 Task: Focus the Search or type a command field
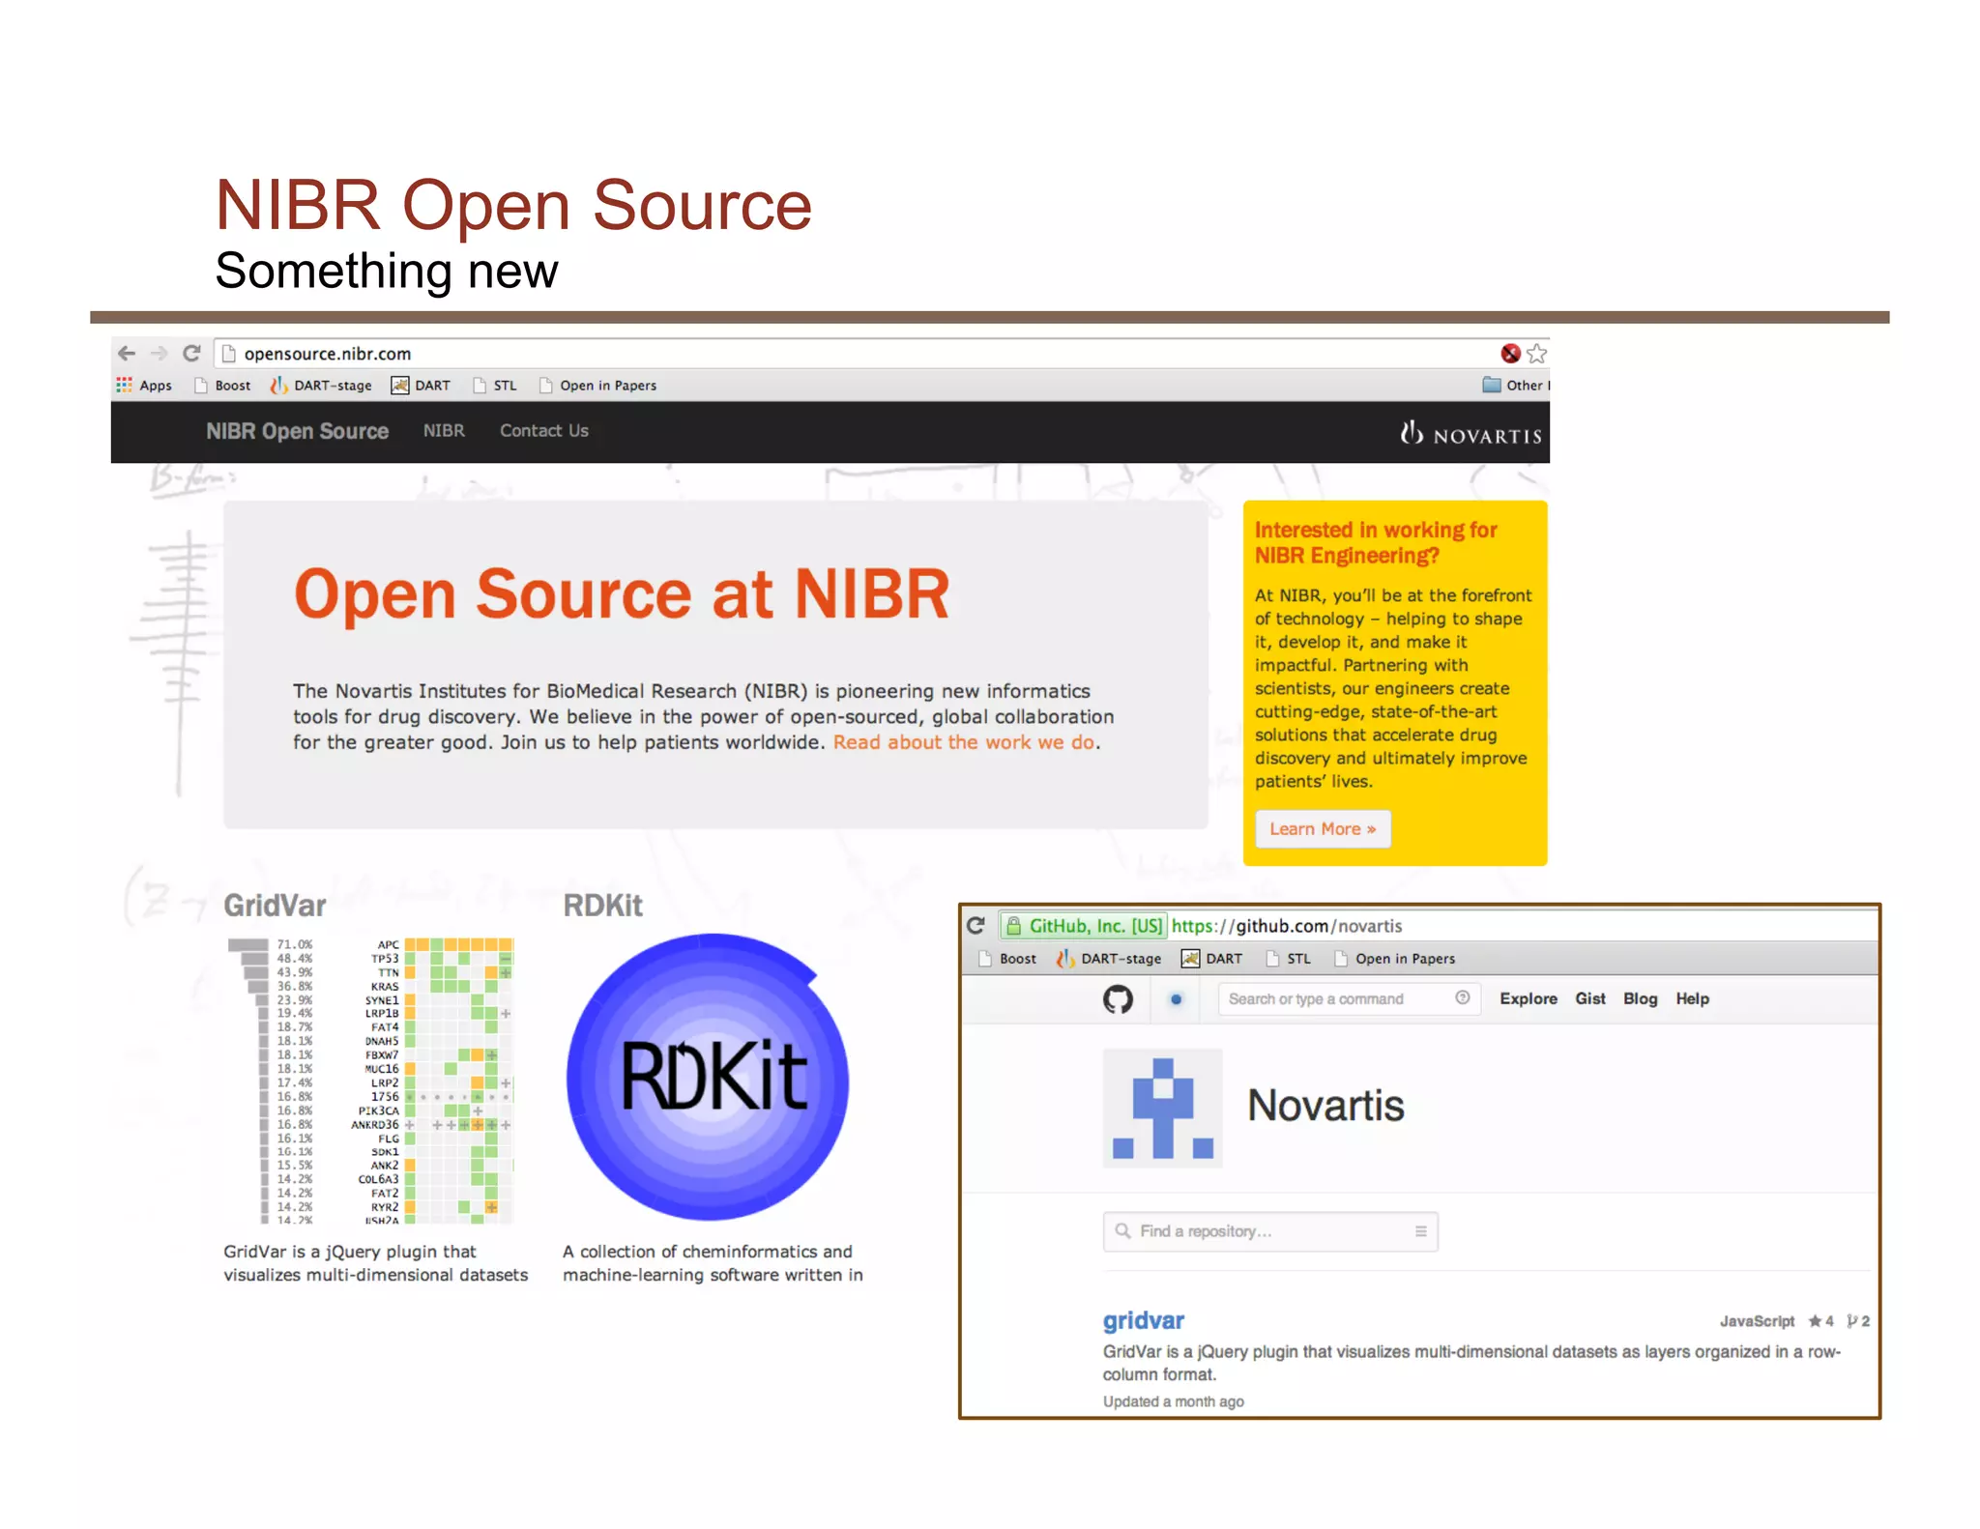point(1350,999)
